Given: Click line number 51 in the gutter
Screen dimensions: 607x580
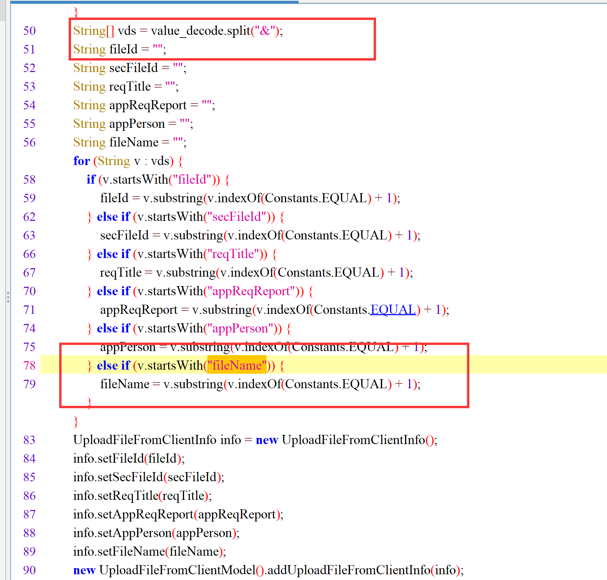Looking at the screenshot, I should point(29,49).
